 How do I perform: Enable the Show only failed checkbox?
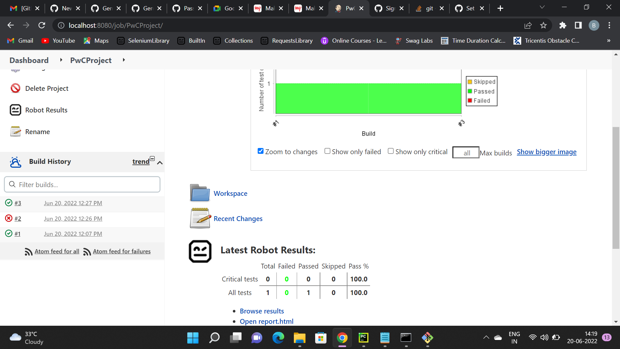tap(327, 151)
